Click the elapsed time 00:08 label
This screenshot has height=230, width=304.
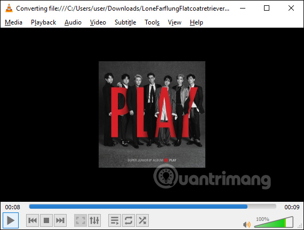pos(13,207)
